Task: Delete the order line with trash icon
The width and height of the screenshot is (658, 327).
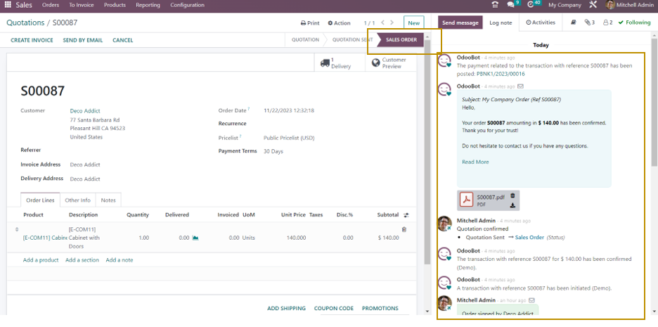Action: (404, 229)
